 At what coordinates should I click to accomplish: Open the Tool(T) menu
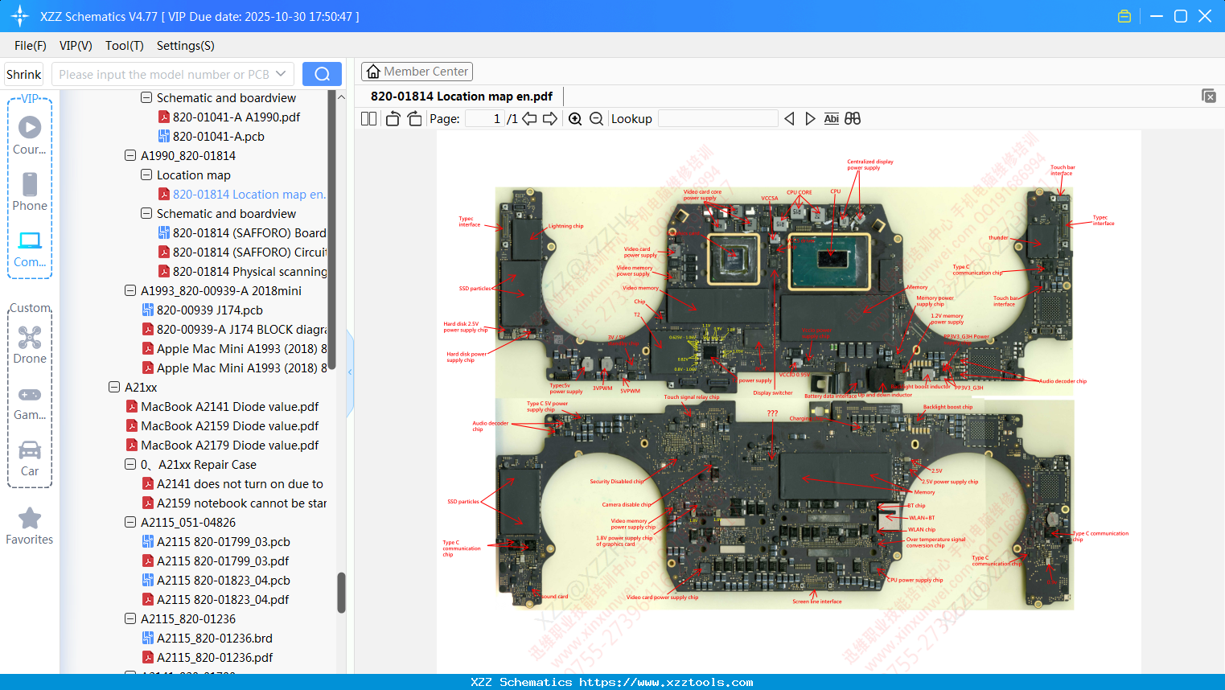click(125, 46)
